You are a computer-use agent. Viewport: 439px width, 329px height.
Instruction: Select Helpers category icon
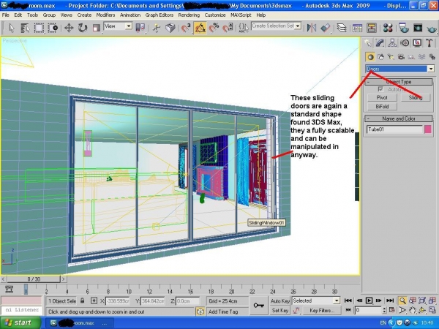pyautogui.click(x=411, y=57)
